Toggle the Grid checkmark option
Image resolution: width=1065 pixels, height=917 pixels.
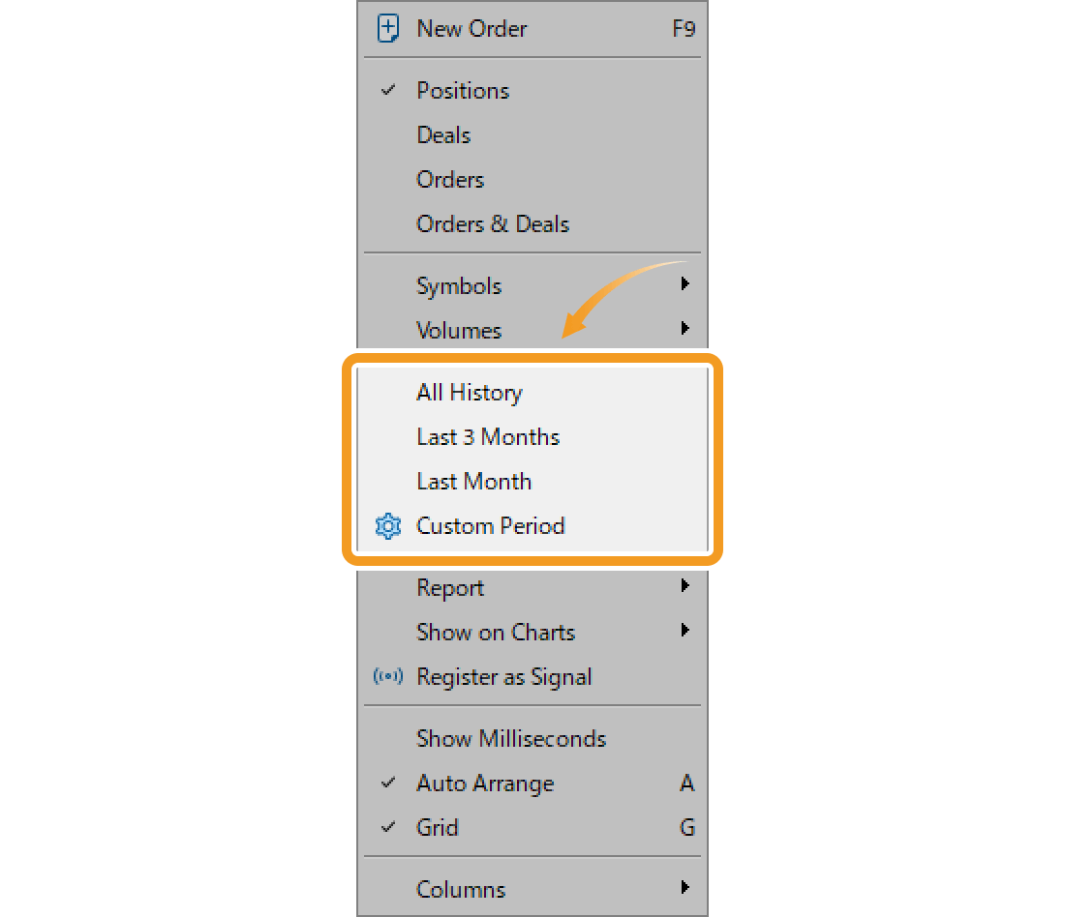pos(388,827)
